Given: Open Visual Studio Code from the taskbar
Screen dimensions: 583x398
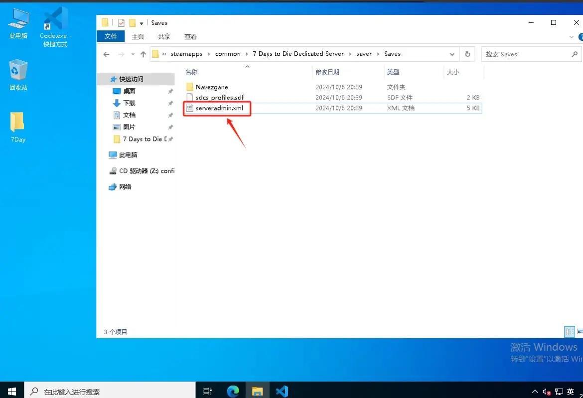Looking at the screenshot, I should point(282,391).
